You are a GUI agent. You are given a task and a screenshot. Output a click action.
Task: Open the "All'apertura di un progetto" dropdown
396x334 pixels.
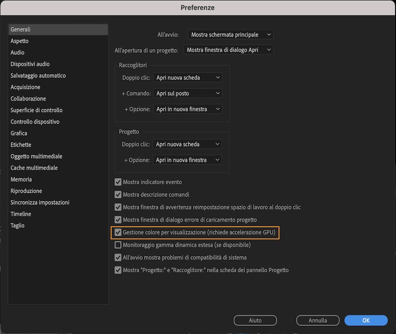[228, 50]
